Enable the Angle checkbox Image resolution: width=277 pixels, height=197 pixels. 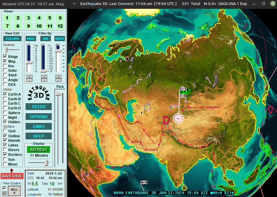pyautogui.click(x=5, y=80)
